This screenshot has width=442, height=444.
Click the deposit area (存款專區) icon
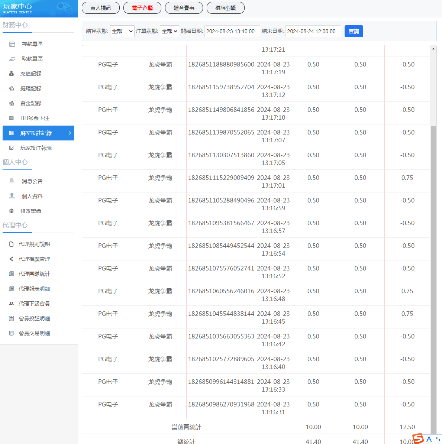pos(12,44)
